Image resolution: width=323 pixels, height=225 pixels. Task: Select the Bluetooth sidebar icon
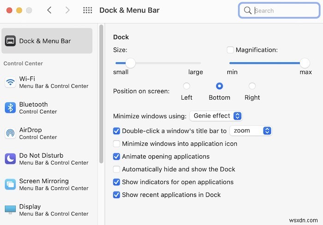pos(10,108)
